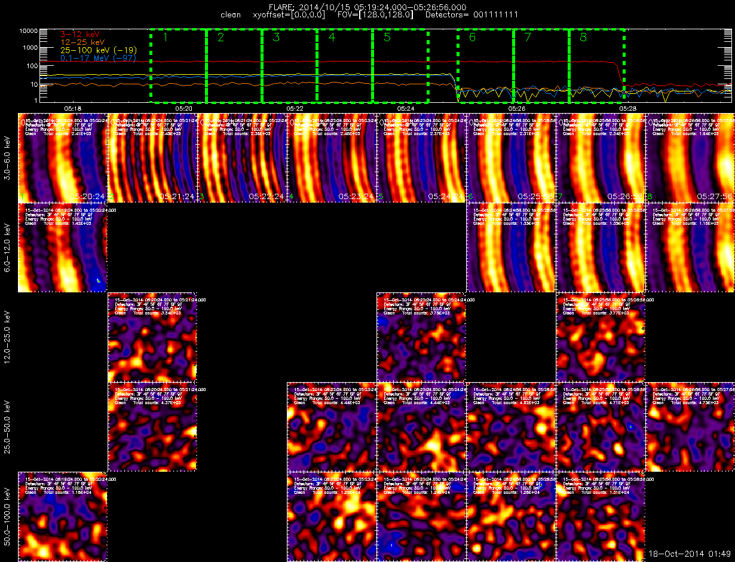The width and height of the screenshot is (735, 562).
Task: Click the 'Detectors= 001111111' text
Action: (471, 14)
